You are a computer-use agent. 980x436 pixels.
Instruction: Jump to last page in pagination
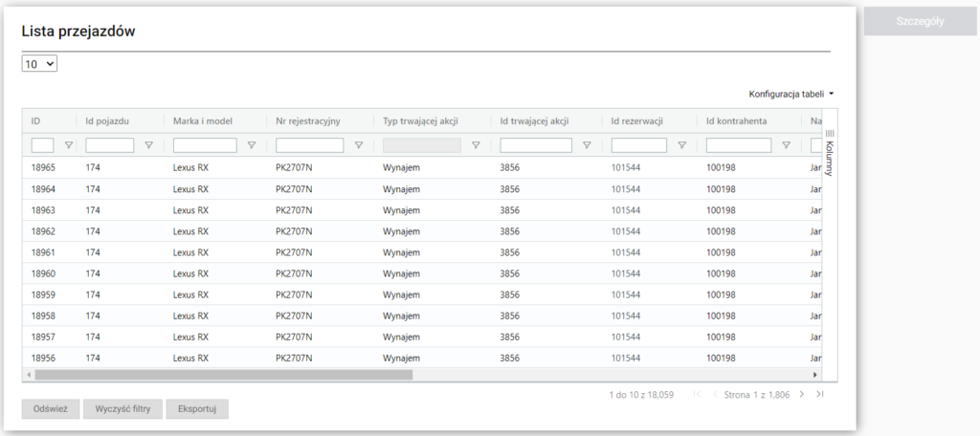click(819, 394)
